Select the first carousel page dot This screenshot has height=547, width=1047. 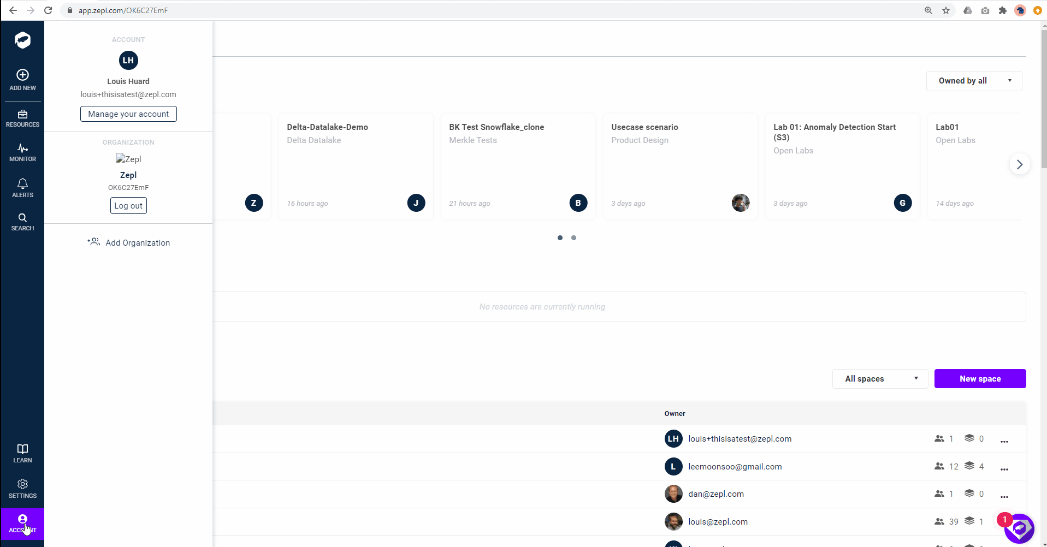(x=560, y=237)
